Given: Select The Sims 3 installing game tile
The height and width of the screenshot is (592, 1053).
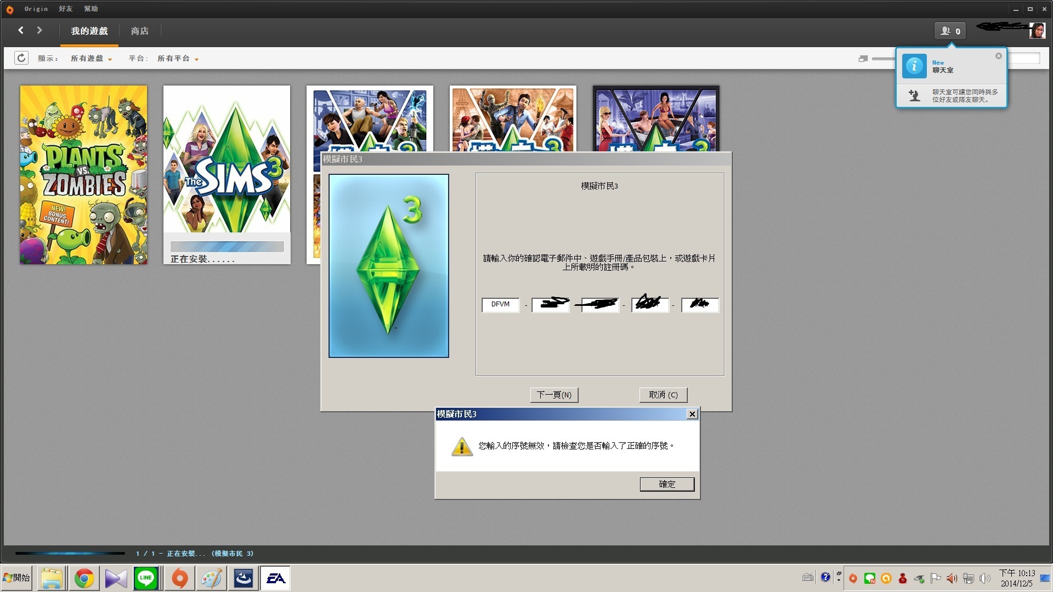Looking at the screenshot, I should pyautogui.click(x=227, y=175).
